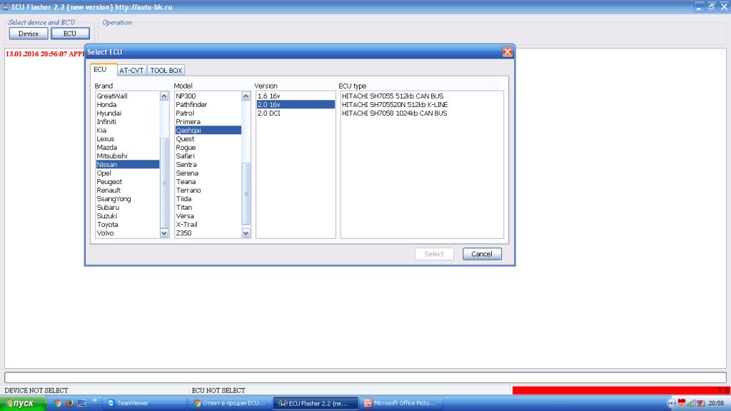Choose Patrol model
This screenshot has width=731, height=411.
[x=208, y=113]
